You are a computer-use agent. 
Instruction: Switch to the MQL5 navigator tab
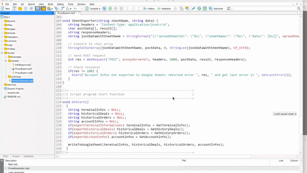(6, 156)
